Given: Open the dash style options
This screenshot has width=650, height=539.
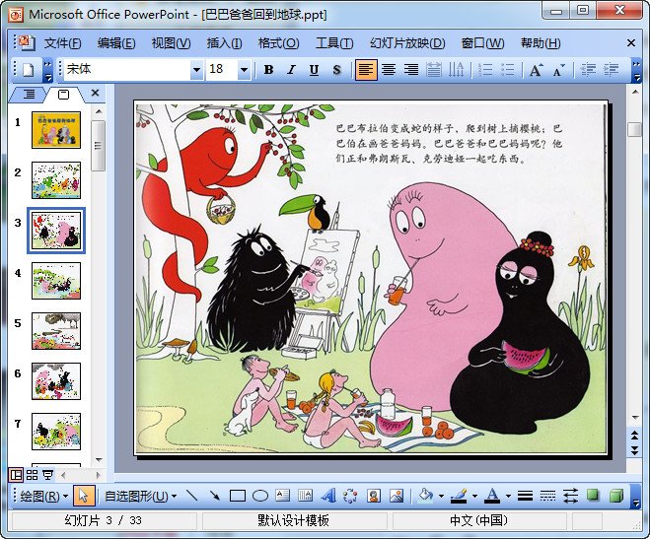Looking at the screenshot, I should pos(547,495).
